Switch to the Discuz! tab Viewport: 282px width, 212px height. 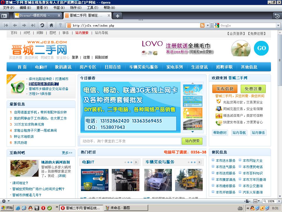[38, 16]
